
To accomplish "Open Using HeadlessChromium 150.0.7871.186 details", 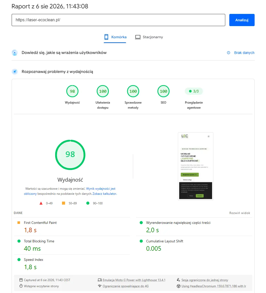I will (x=214, y=286).
